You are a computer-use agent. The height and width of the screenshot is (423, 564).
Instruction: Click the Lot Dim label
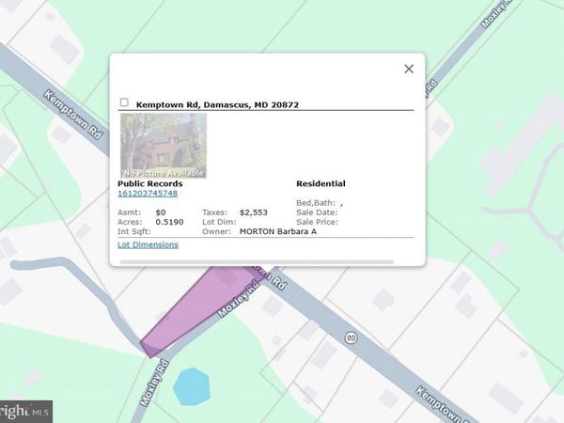tap(219, 222)
